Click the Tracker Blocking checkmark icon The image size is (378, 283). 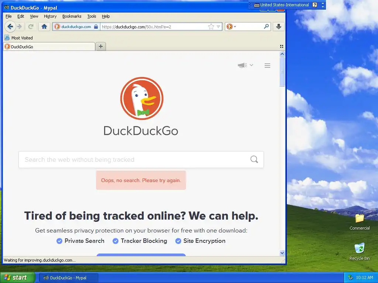[x=116, y=241]
